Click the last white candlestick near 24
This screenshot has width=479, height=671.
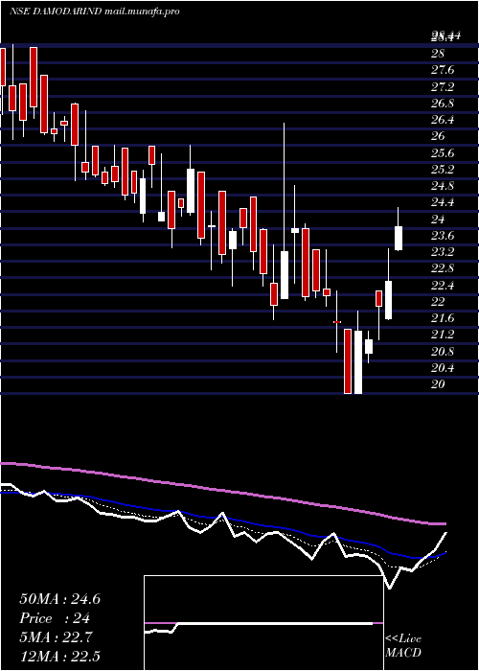pyautogui.click(x=399, y=238)
